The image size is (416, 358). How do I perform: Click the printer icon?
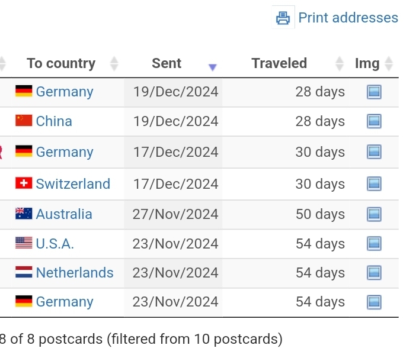[x=283, y=18]
